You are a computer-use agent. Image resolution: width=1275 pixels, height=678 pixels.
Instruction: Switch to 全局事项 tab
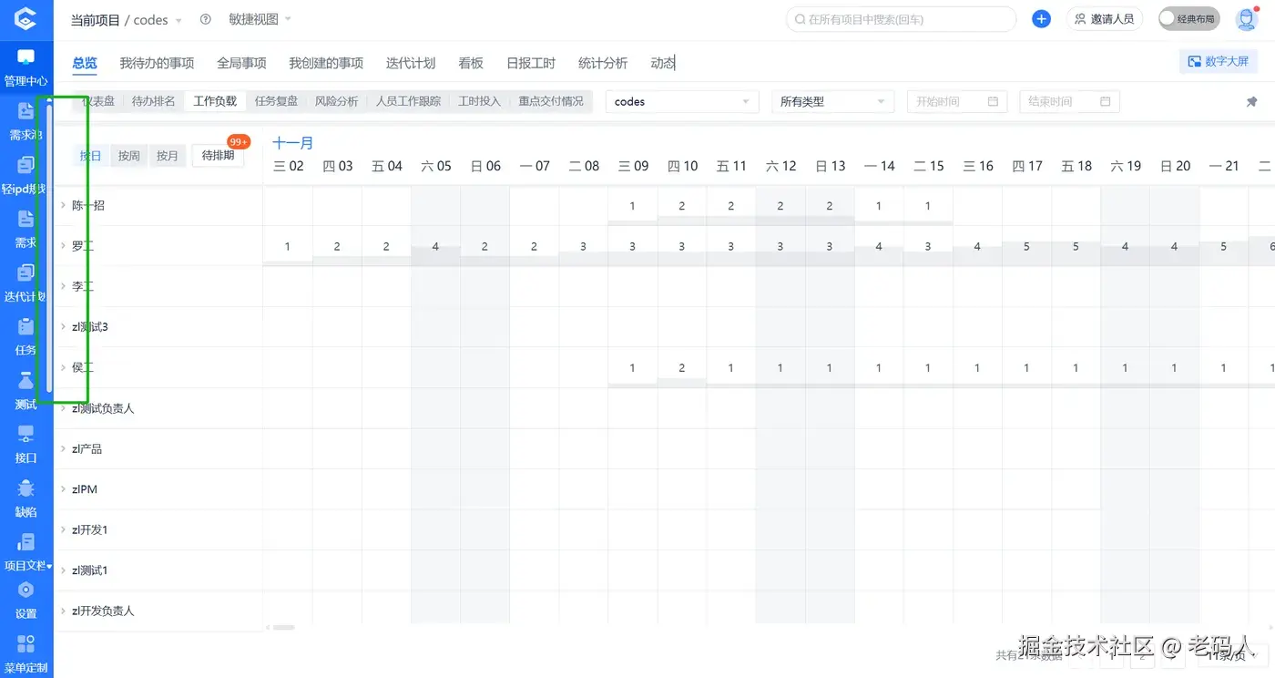(x=241, y=63)
